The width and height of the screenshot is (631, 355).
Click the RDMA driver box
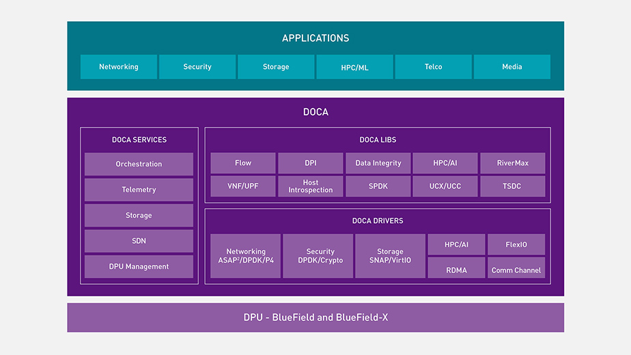pyautogui.click(x=456, y=270)
